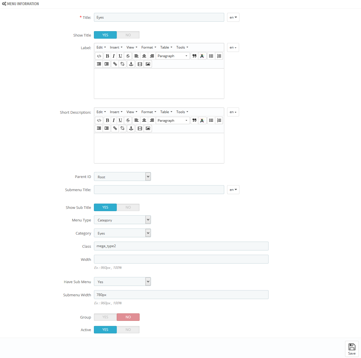The image size is (361, 358).
Task: Click the Save button
Action: point(352,349)
